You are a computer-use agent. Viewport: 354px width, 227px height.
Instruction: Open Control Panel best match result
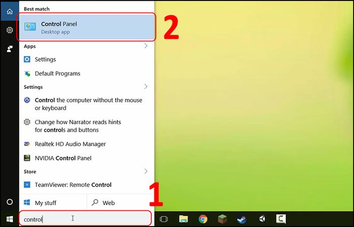point(86,27)
